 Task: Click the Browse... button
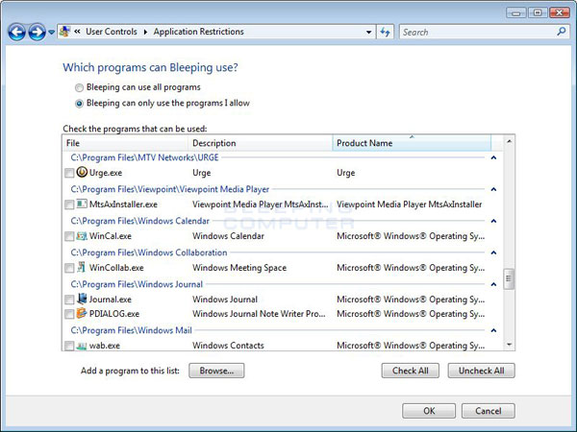coord(216,371)
